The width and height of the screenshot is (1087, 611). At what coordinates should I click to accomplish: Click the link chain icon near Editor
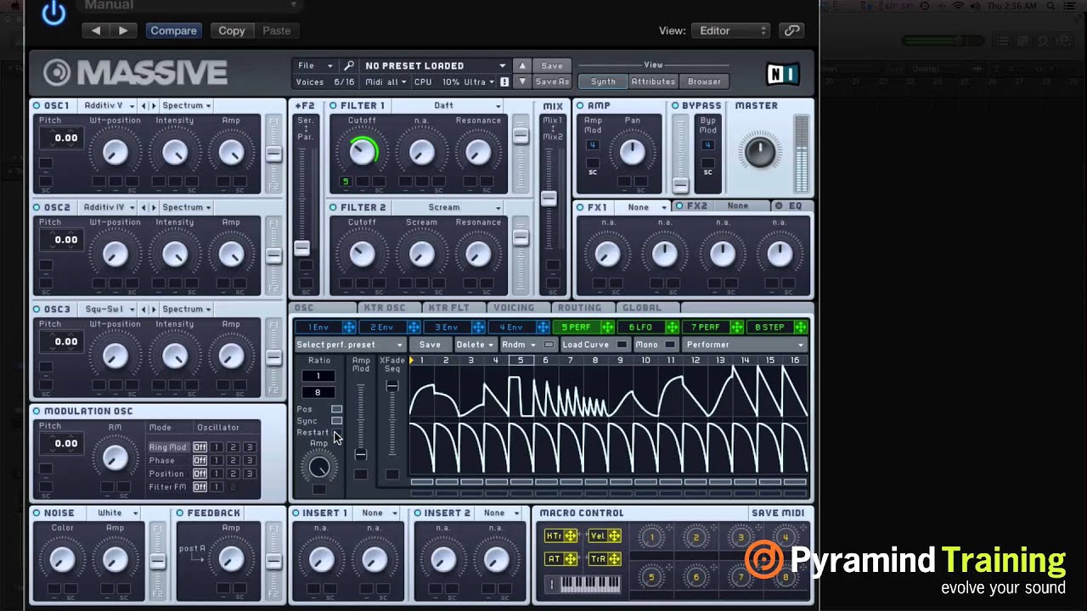(x=791, y=31)
